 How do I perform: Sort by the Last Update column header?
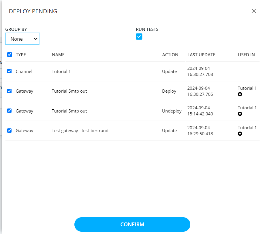pos(201,55)
